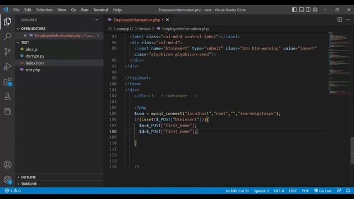Click Go Live in status bar
The height and width of the screenshot is (199, 354).
[322, 191]
